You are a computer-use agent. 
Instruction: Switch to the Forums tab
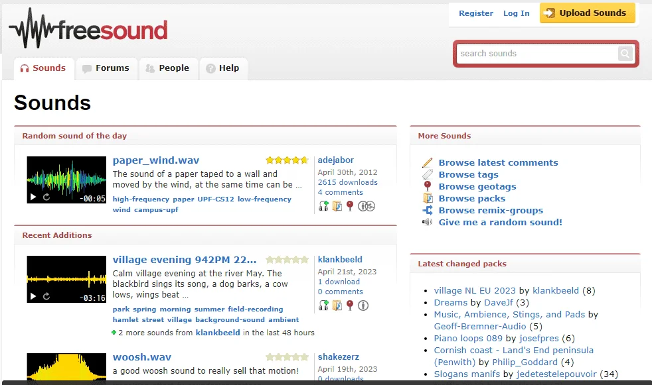click(106, 68)
